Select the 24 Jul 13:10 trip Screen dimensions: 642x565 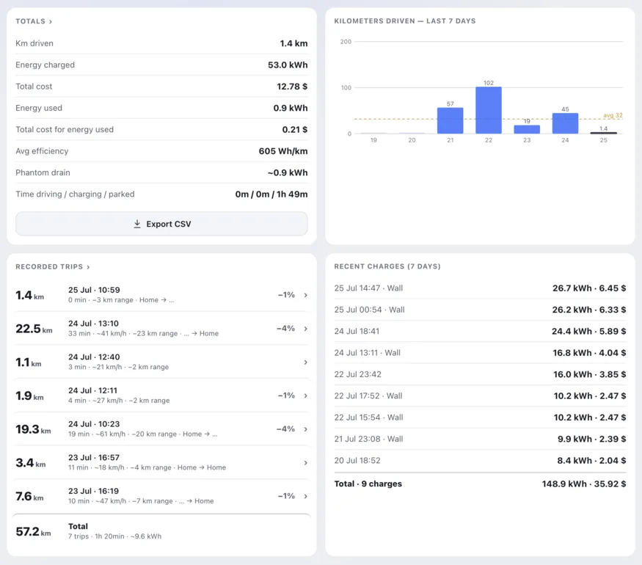tap(161, 328)
